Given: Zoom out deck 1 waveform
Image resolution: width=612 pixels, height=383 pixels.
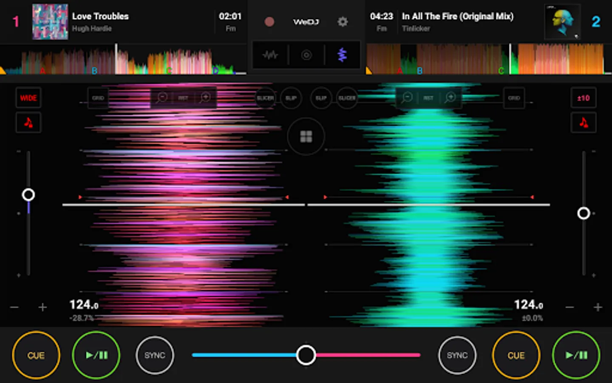Looking at the screenshot, I should point(162,98).
